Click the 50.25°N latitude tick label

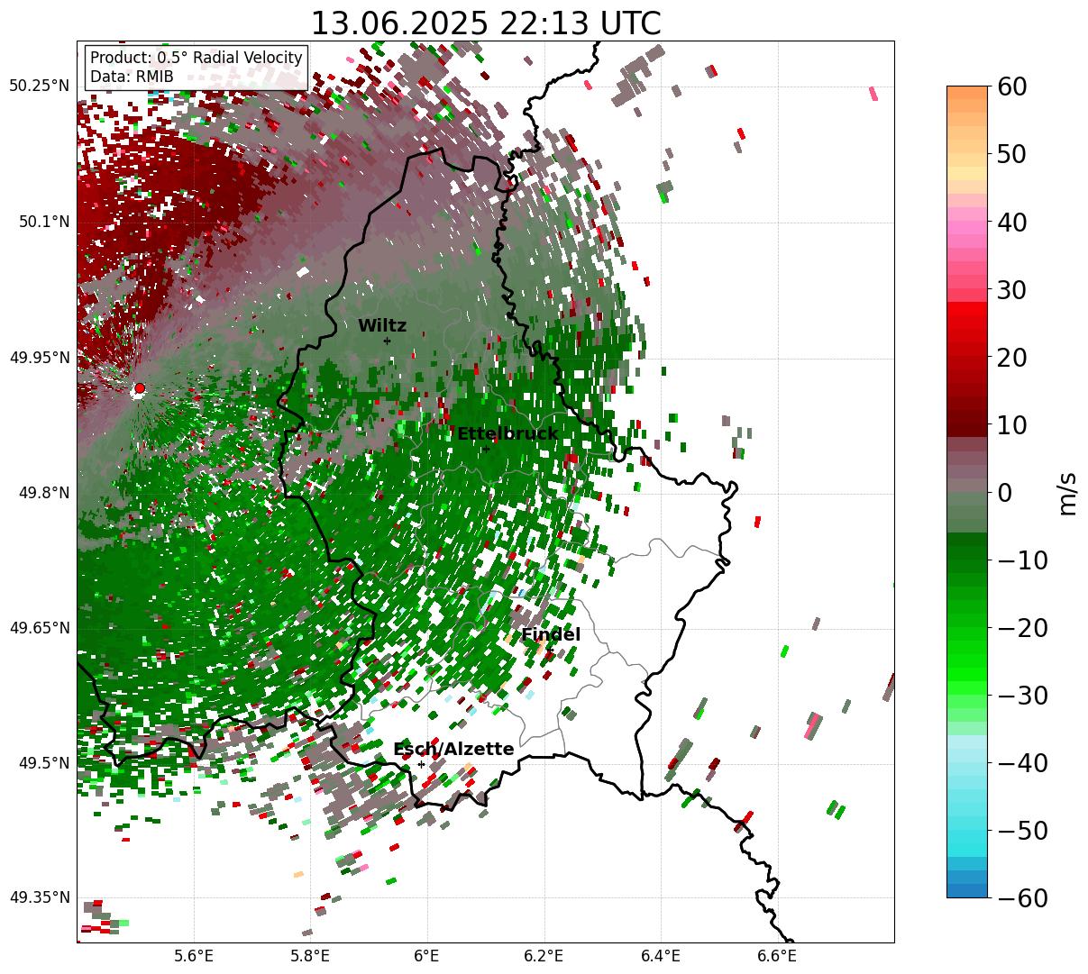click(39, 86)
